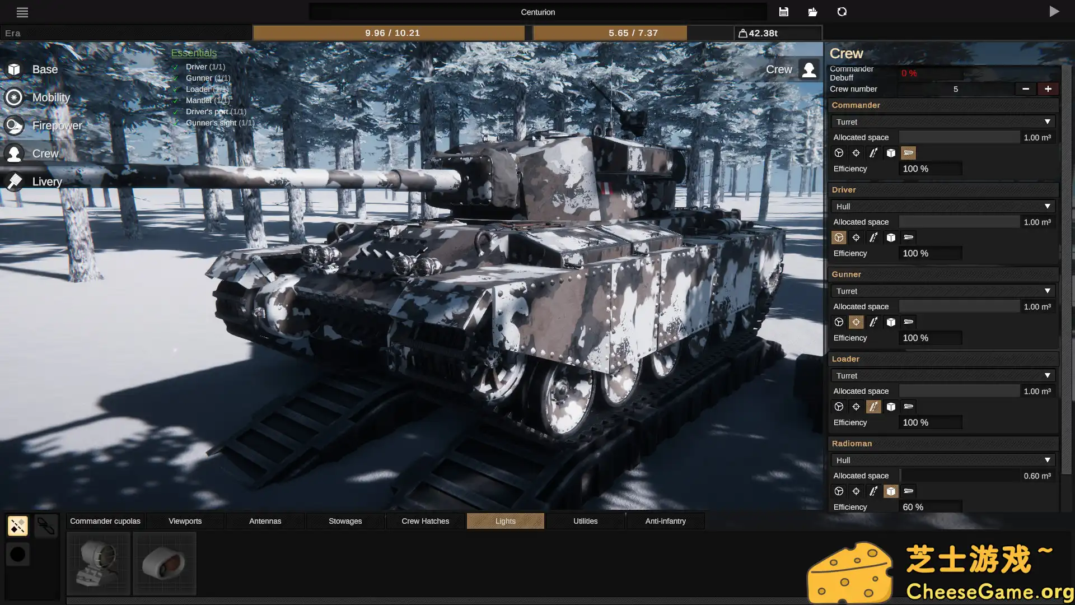
Task: Adjust the Loader allocated space slider
Action: pyautogui.click(x=959, y=391)
